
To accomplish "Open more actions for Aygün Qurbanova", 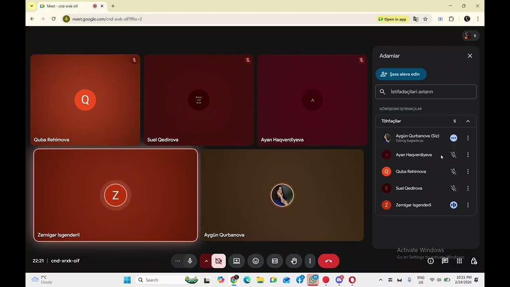I will pyautogui.click(x=468, y=138).
